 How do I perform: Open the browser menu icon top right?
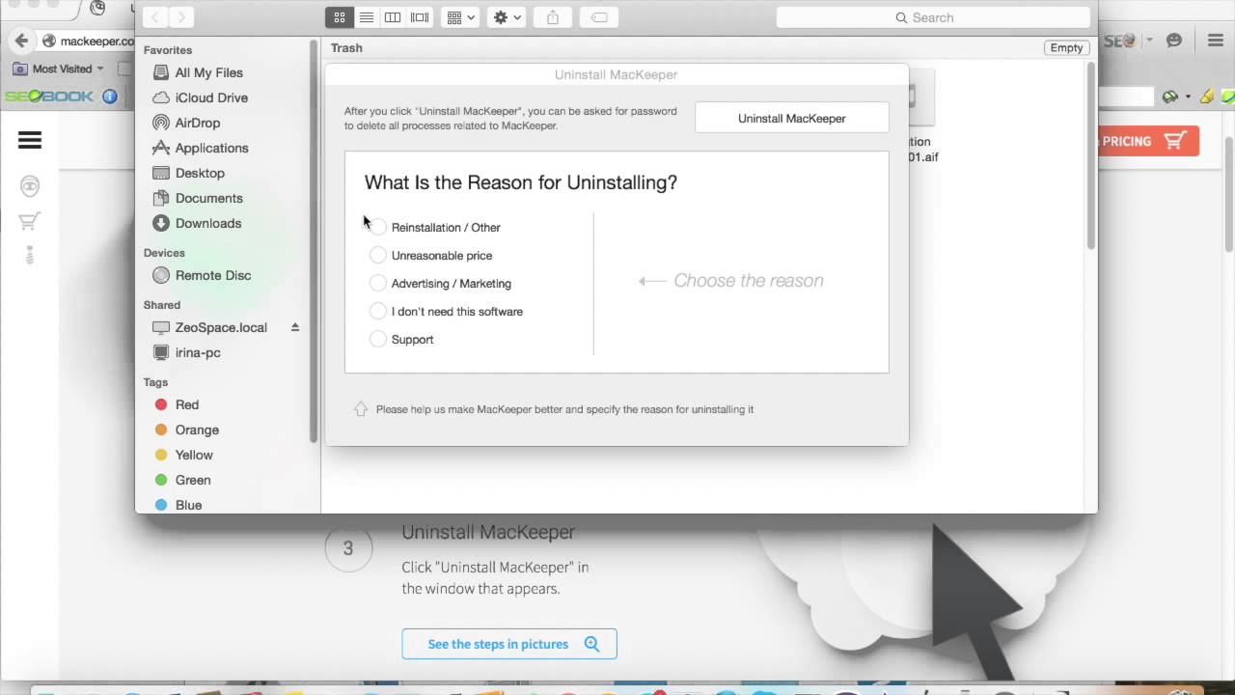click(x=1216, y=41)
